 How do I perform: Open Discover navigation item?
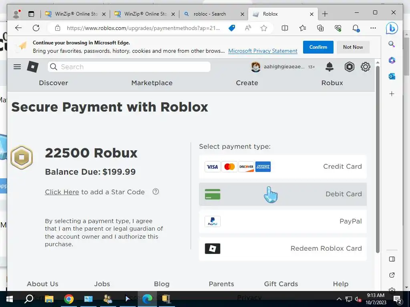point(53,83)
